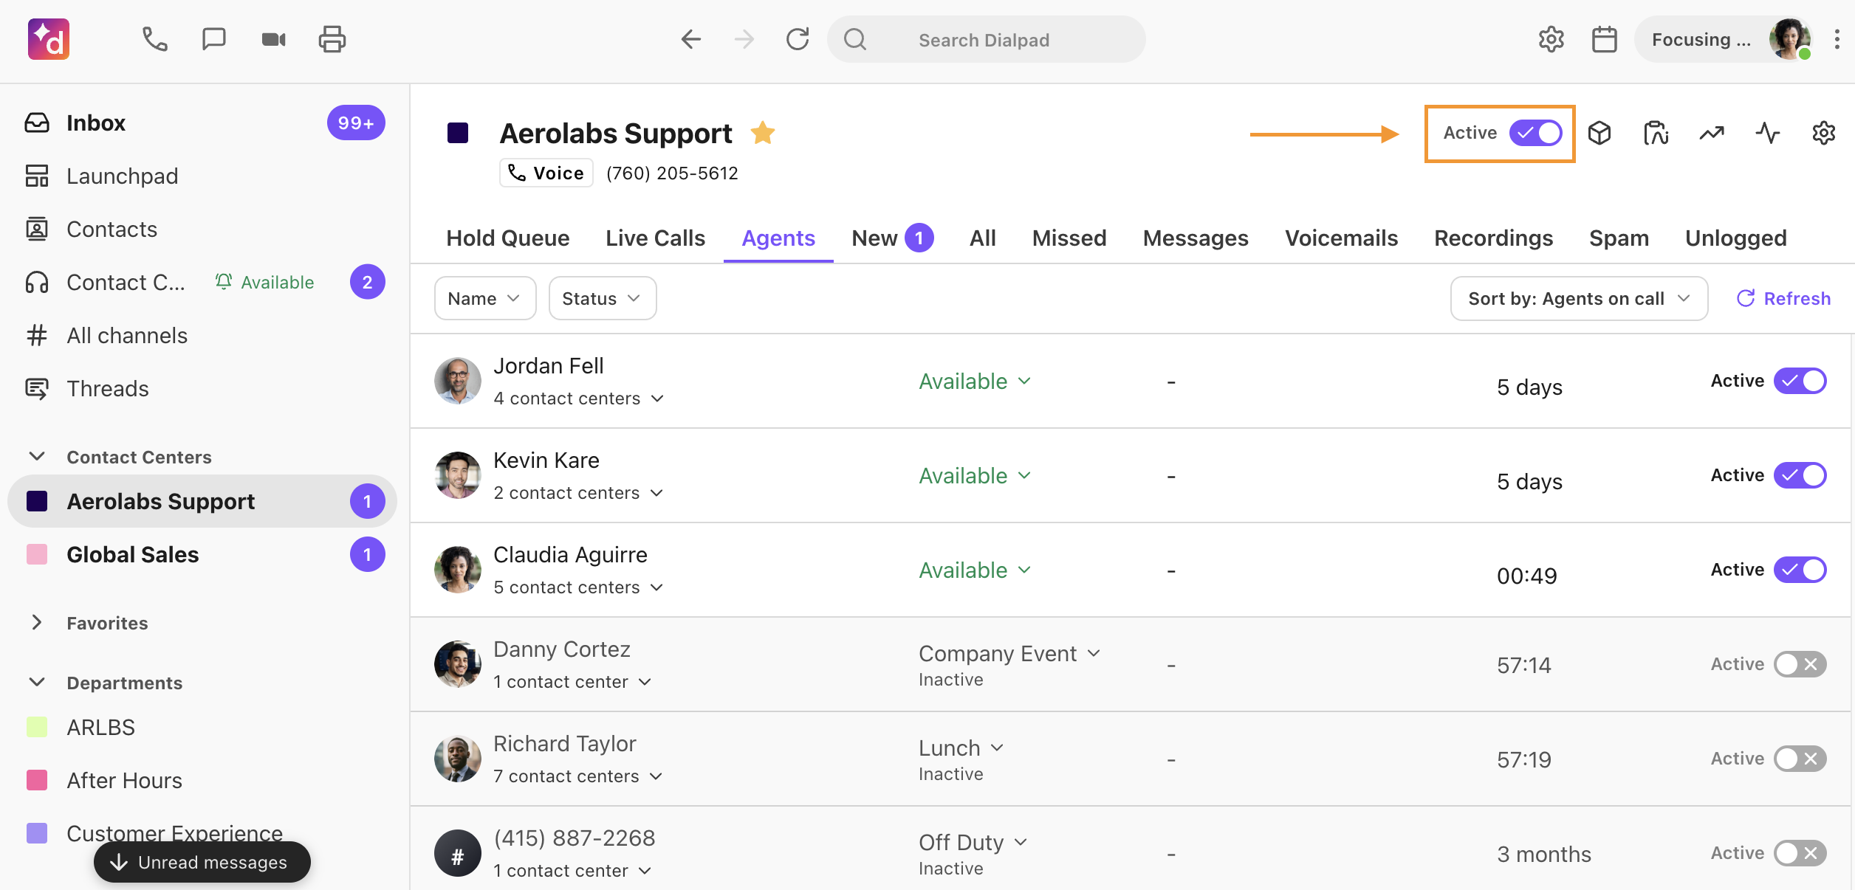Click the Contact Center headset icon
This screenshot has width=1855, height=890.
[37, 282]
